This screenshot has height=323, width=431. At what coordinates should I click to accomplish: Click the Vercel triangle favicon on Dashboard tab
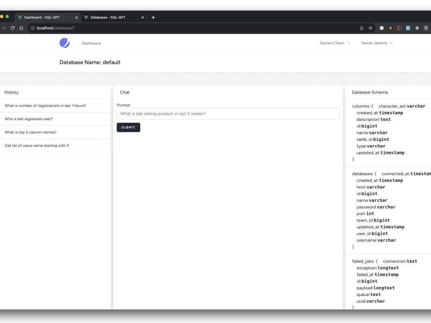click(x=20, y=17)
